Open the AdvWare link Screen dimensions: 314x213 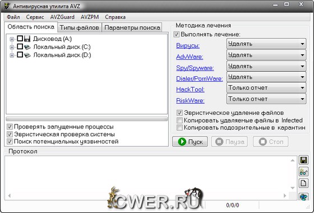click(190, 57)
